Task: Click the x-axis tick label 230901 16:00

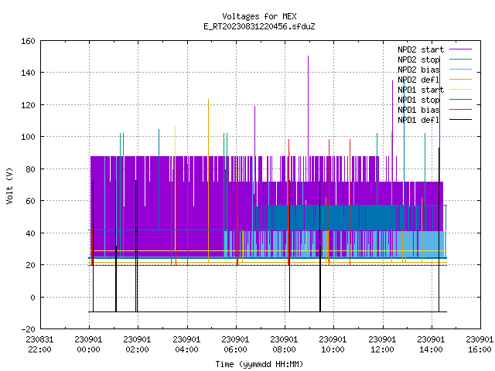Action: (x=480, y=345)
